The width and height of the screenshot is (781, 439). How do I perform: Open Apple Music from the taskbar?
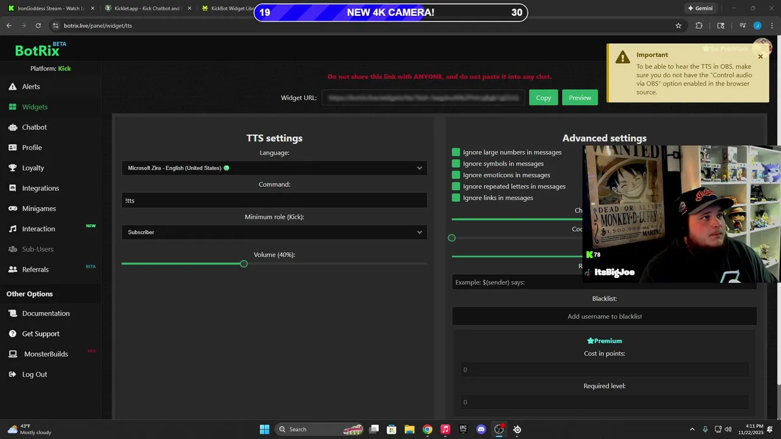445,429
